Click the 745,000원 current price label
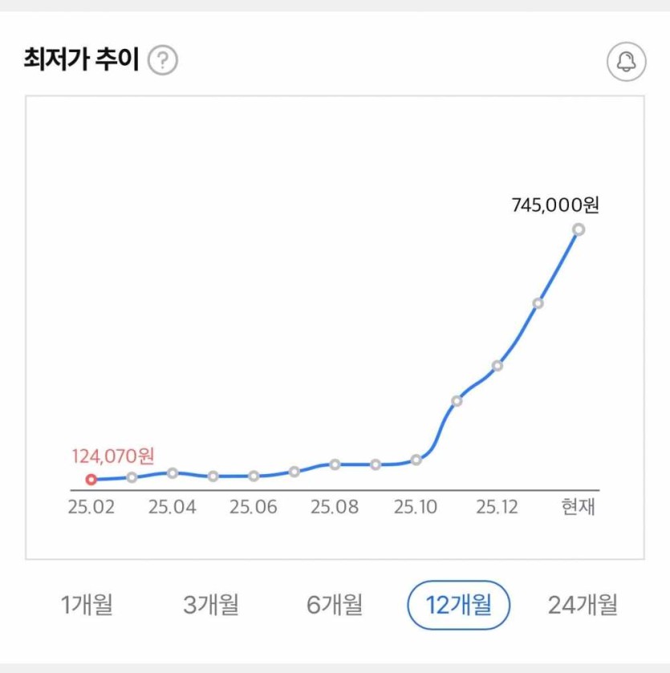670x673 pixels. 555,205
